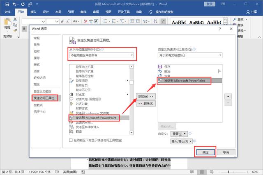Click the zoom slider handle
This screenshot has width=263, height=175.
click(228, 172)
